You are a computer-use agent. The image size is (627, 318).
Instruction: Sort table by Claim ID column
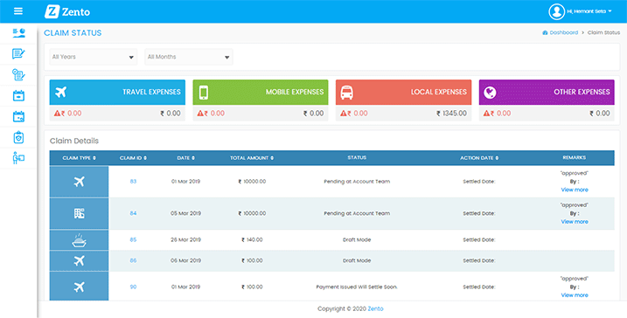pyautogui.click(x=133, y=158)
